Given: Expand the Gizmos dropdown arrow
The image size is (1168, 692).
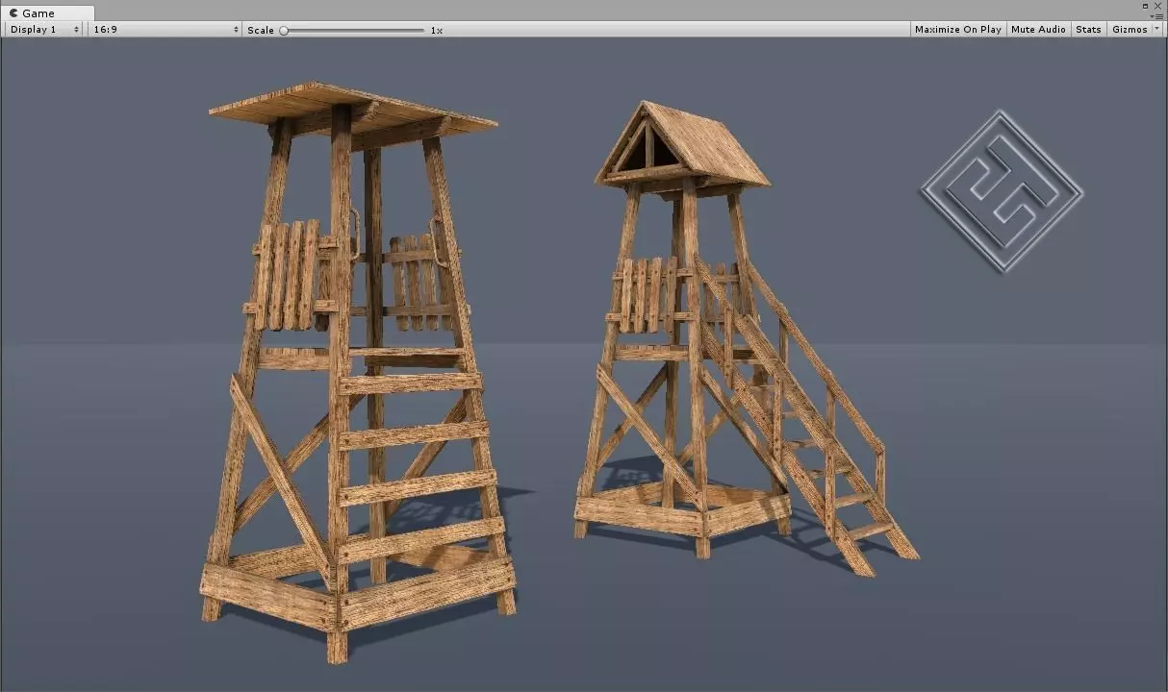Looking at the screenshot, I should point(1157,30).
